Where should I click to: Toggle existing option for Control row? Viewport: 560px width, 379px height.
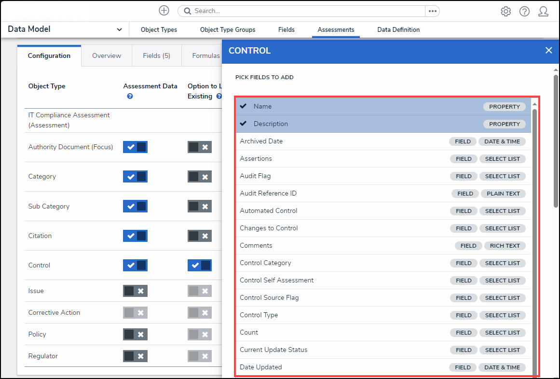[200, 266]
